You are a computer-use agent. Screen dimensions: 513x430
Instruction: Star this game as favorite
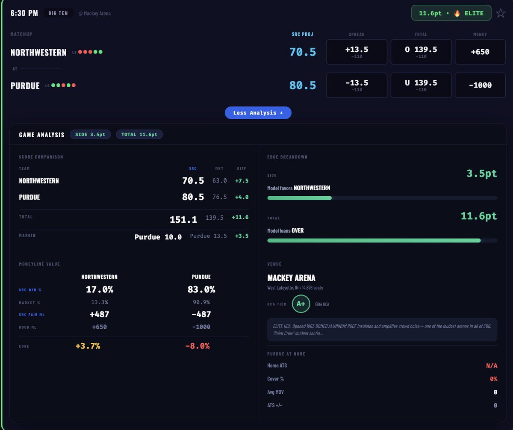(501, 13)
